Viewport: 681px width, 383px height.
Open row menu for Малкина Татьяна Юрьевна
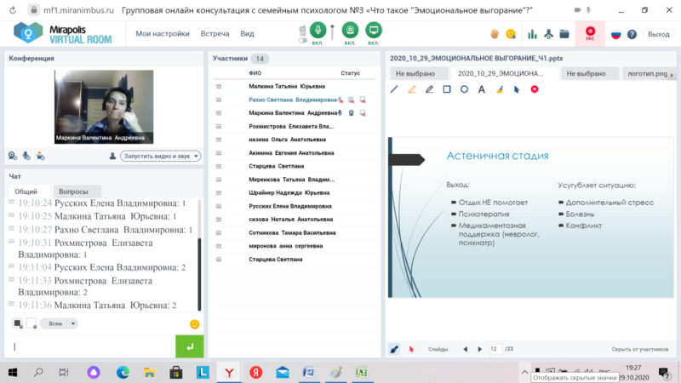click(x=219, y=87)
